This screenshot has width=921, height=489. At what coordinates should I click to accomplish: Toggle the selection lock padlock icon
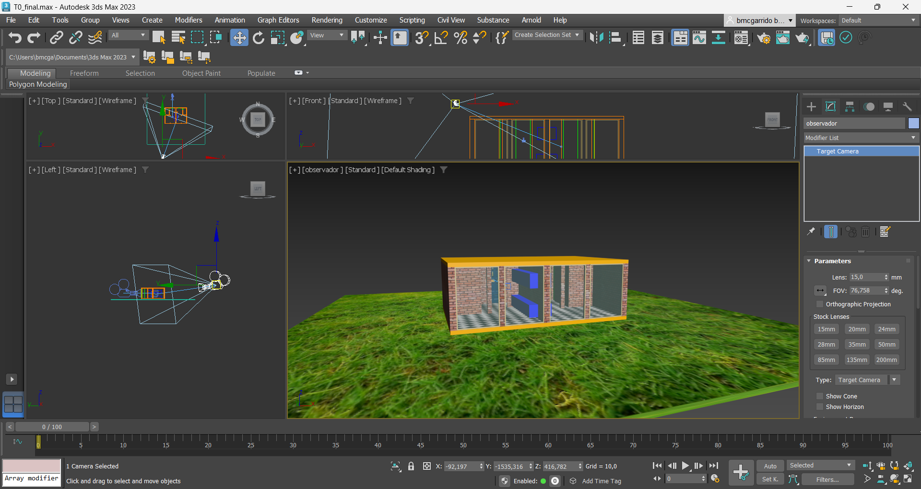click(411, 466)
